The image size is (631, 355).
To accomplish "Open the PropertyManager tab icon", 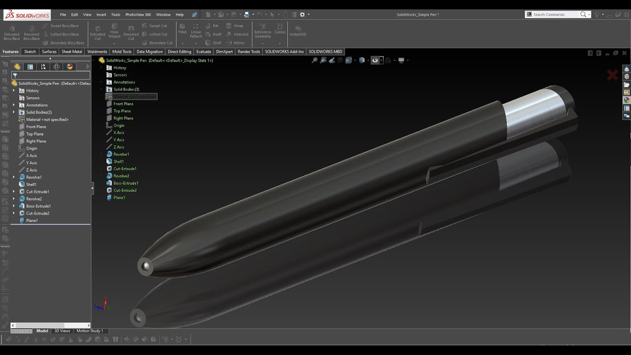I will [30, 67].
